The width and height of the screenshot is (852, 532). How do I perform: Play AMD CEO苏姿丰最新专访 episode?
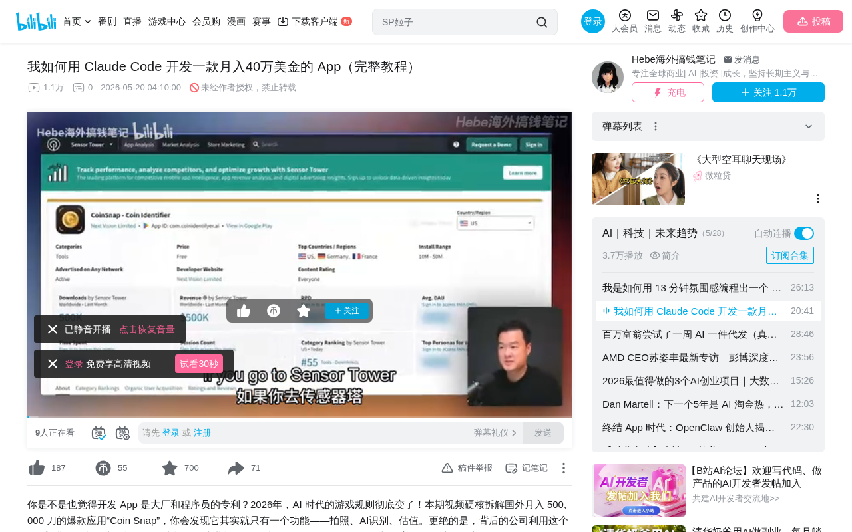(708, 358)
